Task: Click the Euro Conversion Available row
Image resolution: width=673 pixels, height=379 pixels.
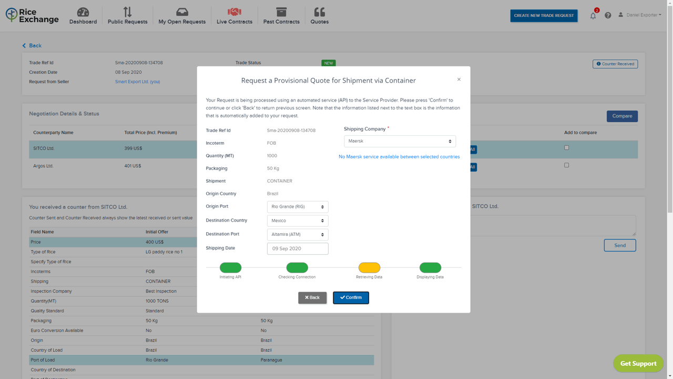Action: (201, 331)
